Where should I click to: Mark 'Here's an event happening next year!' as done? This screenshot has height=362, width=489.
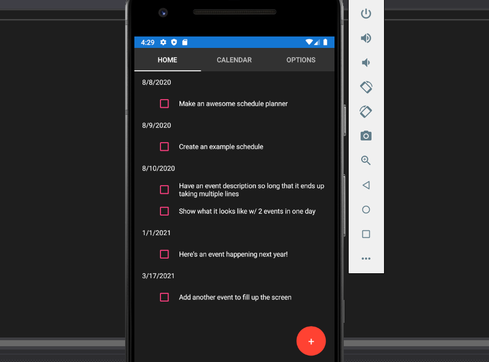(x=164, y=254)
